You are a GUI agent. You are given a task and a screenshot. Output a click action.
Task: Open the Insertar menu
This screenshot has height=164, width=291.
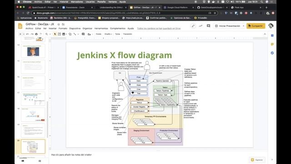click(x=53, y=28)
